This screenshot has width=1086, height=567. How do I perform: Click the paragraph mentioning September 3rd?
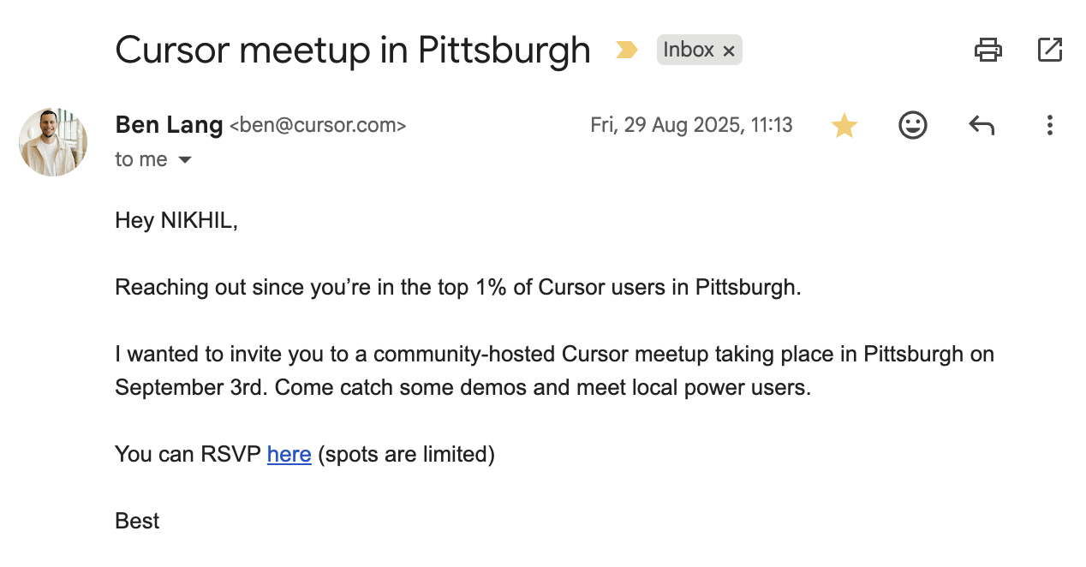click(553, 370)
